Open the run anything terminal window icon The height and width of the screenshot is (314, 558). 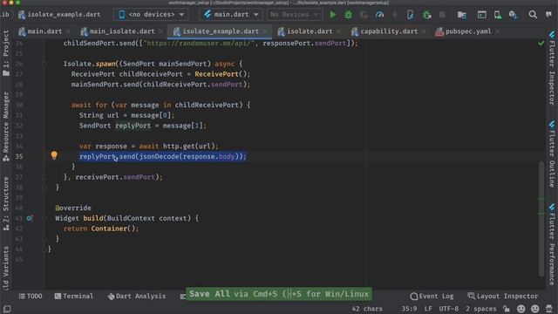coord(482,15)
